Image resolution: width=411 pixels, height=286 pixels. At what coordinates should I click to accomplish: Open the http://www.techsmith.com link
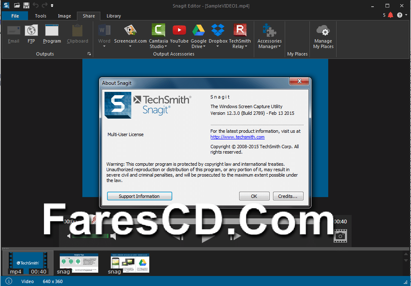tap(237, 137)
